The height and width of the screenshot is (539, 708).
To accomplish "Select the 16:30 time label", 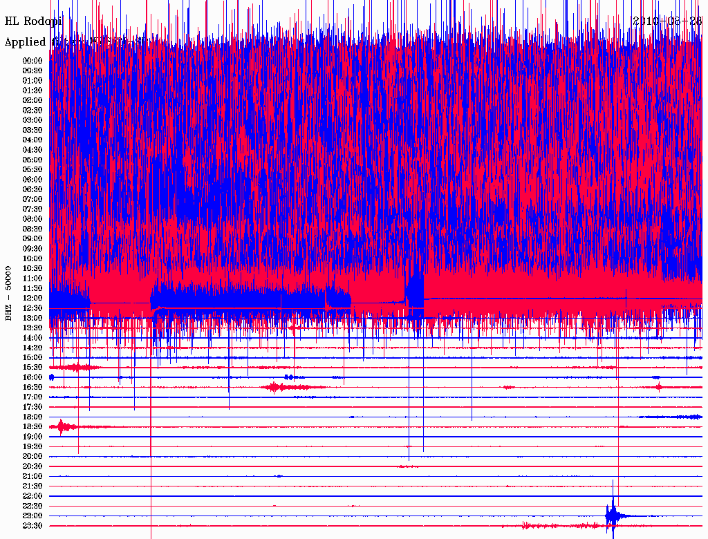I will pyautogui.click(x=32, y=388).
